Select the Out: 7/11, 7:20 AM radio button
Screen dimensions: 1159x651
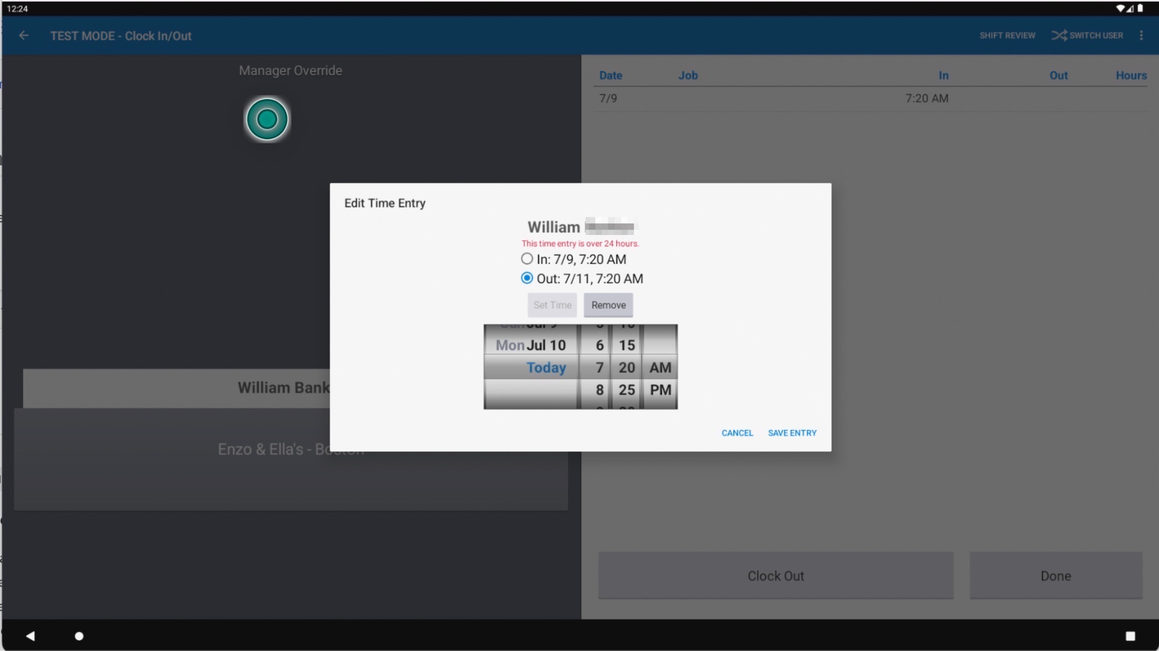tap(526, 279)
